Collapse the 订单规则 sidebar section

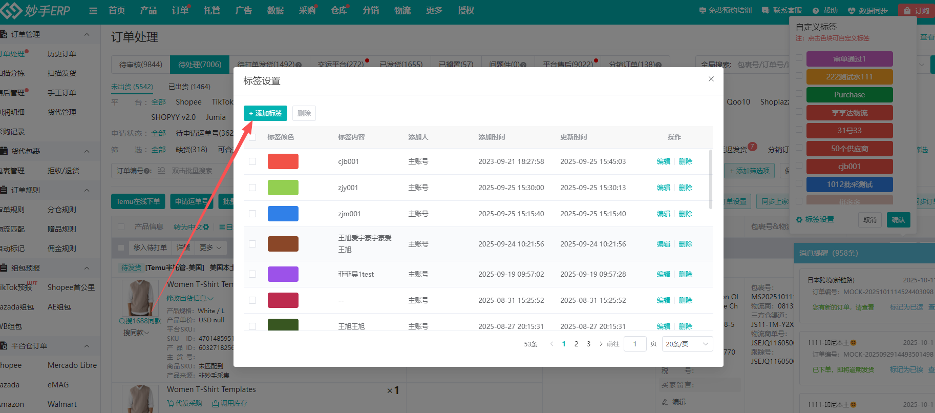pos(87,190)
